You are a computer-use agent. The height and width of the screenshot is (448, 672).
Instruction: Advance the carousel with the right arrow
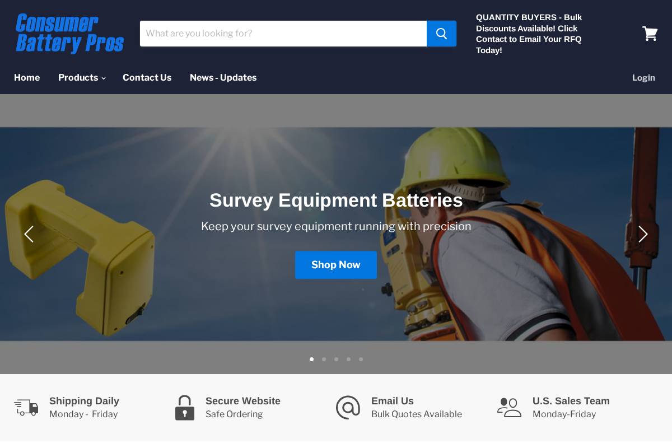pyautogui.click(x=643, y=234)
